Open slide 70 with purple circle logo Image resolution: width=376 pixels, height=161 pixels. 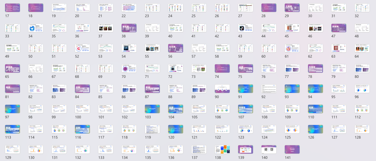pyautogui.click(x=129, y=69)
